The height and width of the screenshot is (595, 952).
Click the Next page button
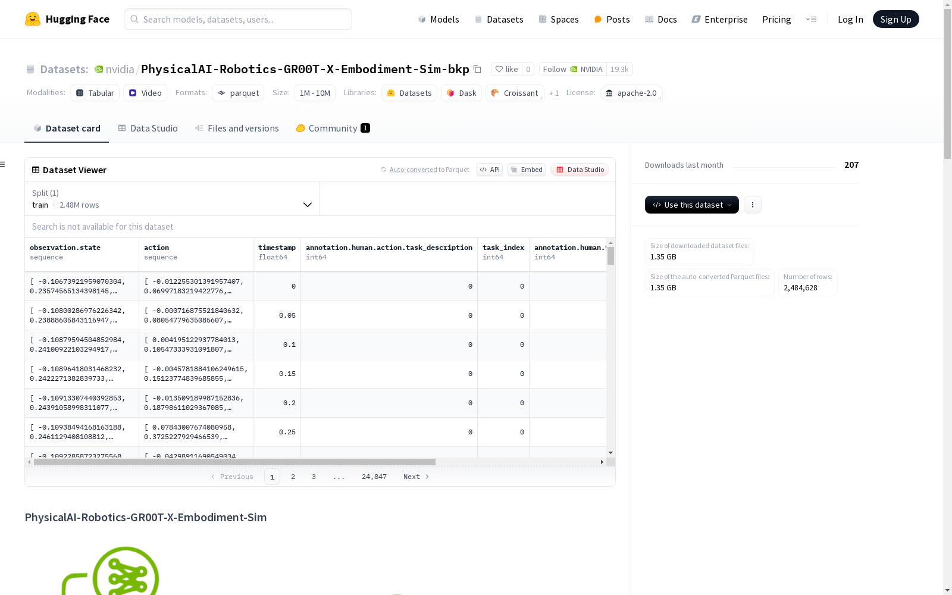pyautogui.click(x=416, y=477)
